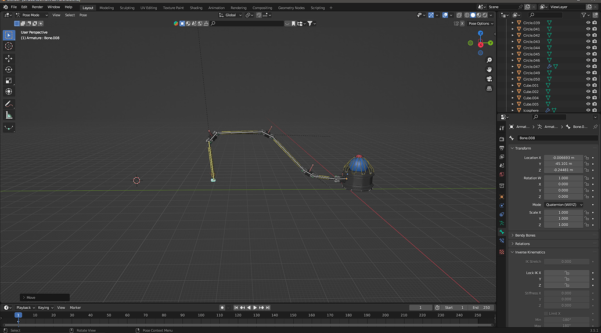The width and height of the screenshot is (601, 333).
Task: Open the Marker menu in the timeline
Action: [75, 307]
